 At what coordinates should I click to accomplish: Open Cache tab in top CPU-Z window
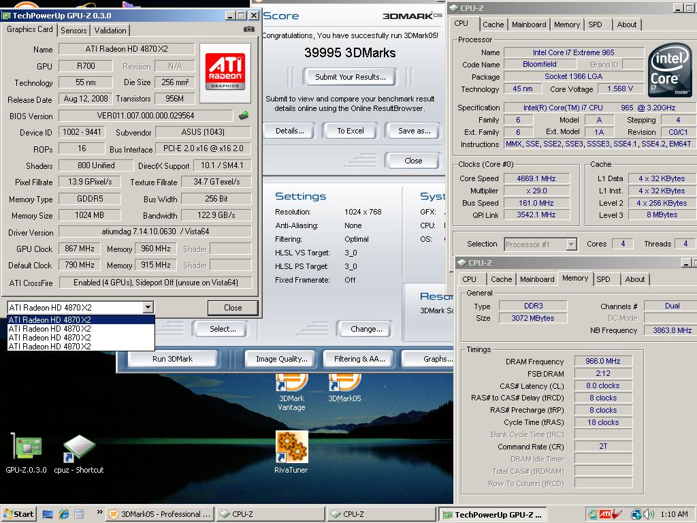point(493,25)
